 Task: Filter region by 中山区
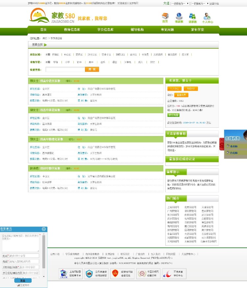[68, 55]
